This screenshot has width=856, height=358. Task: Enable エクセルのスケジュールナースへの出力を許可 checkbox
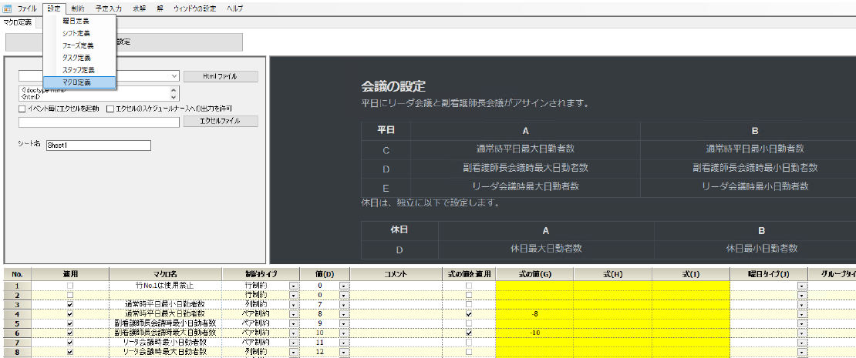pyautogui.click(x=110, y=109)
